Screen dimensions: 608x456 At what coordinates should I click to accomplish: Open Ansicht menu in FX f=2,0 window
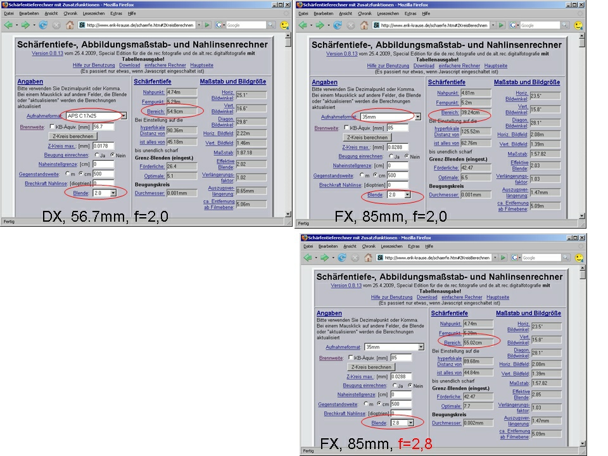(x=346, y=13)
